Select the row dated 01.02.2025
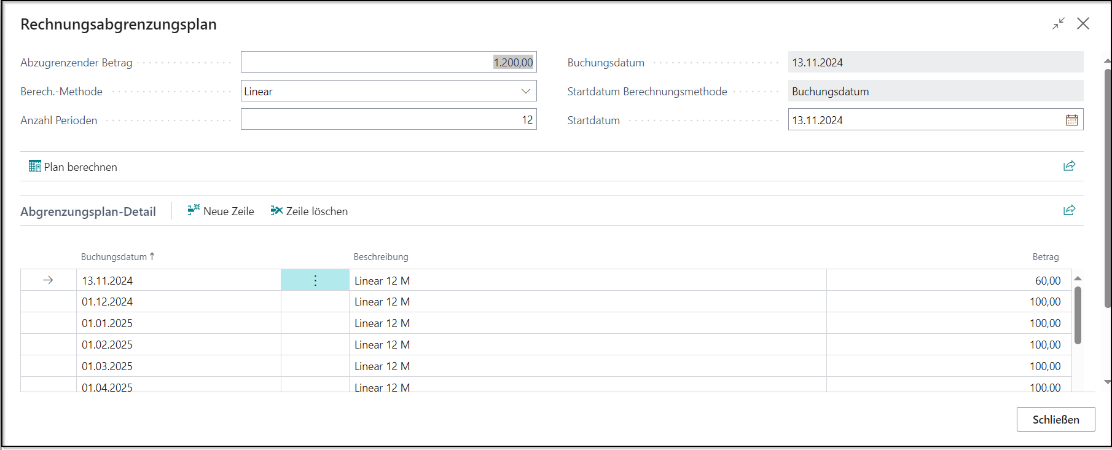 (108, 345)
